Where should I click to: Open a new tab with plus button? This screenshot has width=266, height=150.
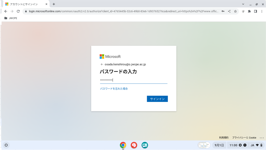click(54, 4)
